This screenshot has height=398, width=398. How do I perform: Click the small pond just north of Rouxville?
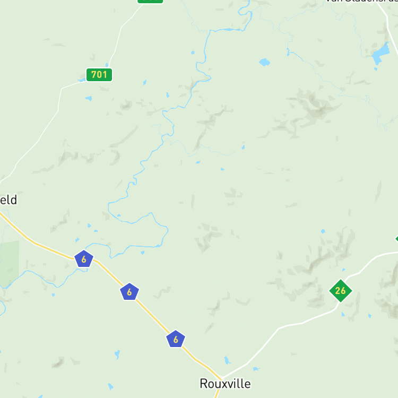(x=227, y=360)
